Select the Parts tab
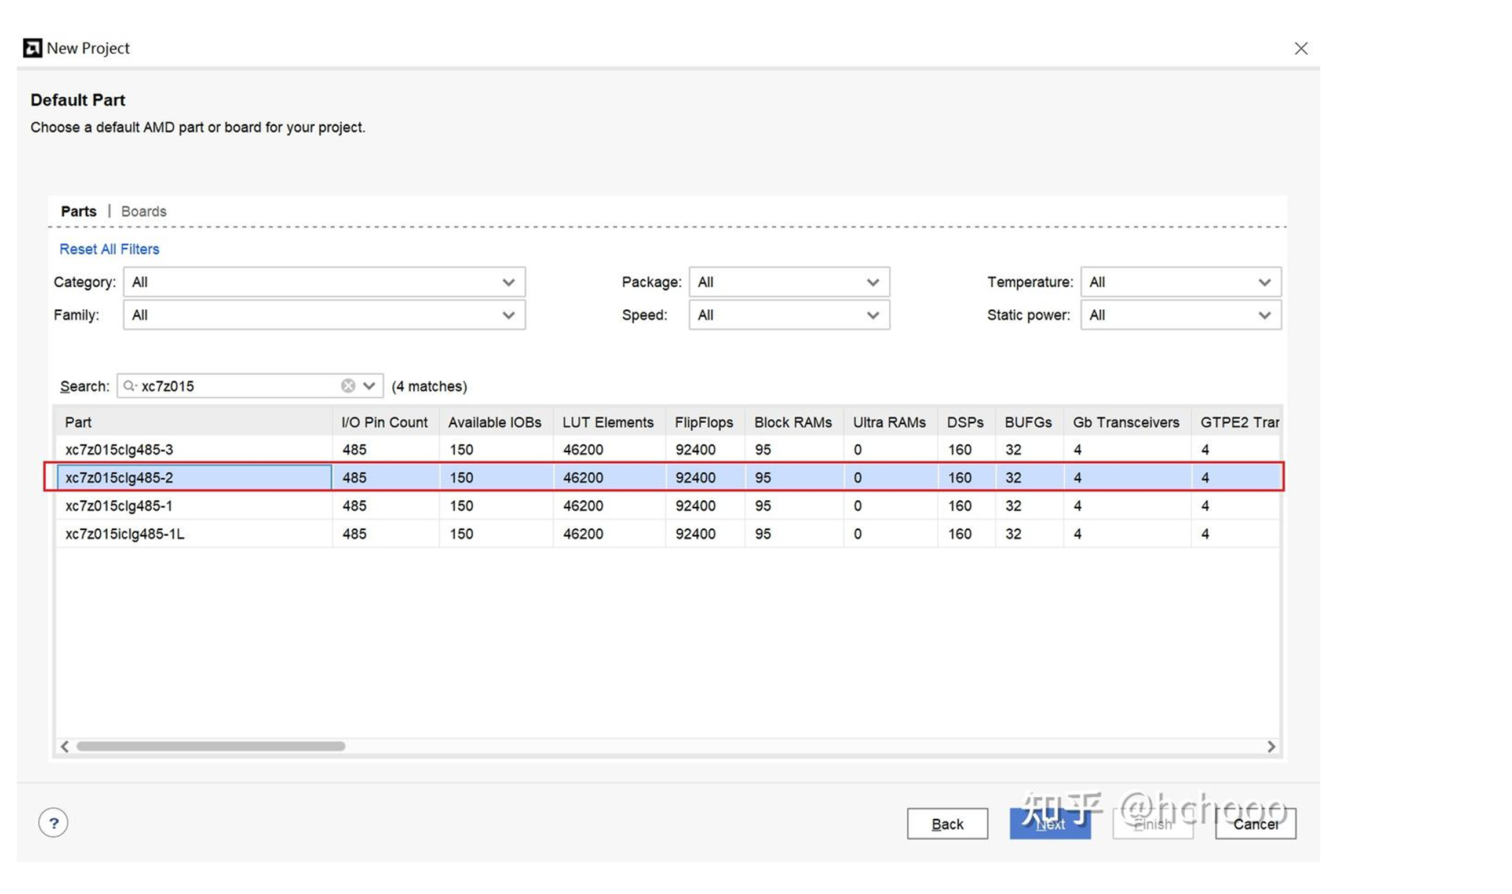 click(x=78, y=211)
